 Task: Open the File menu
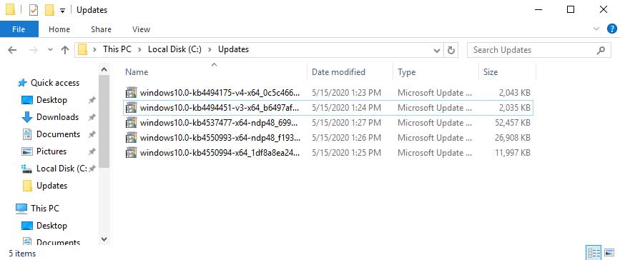point(19,29)
